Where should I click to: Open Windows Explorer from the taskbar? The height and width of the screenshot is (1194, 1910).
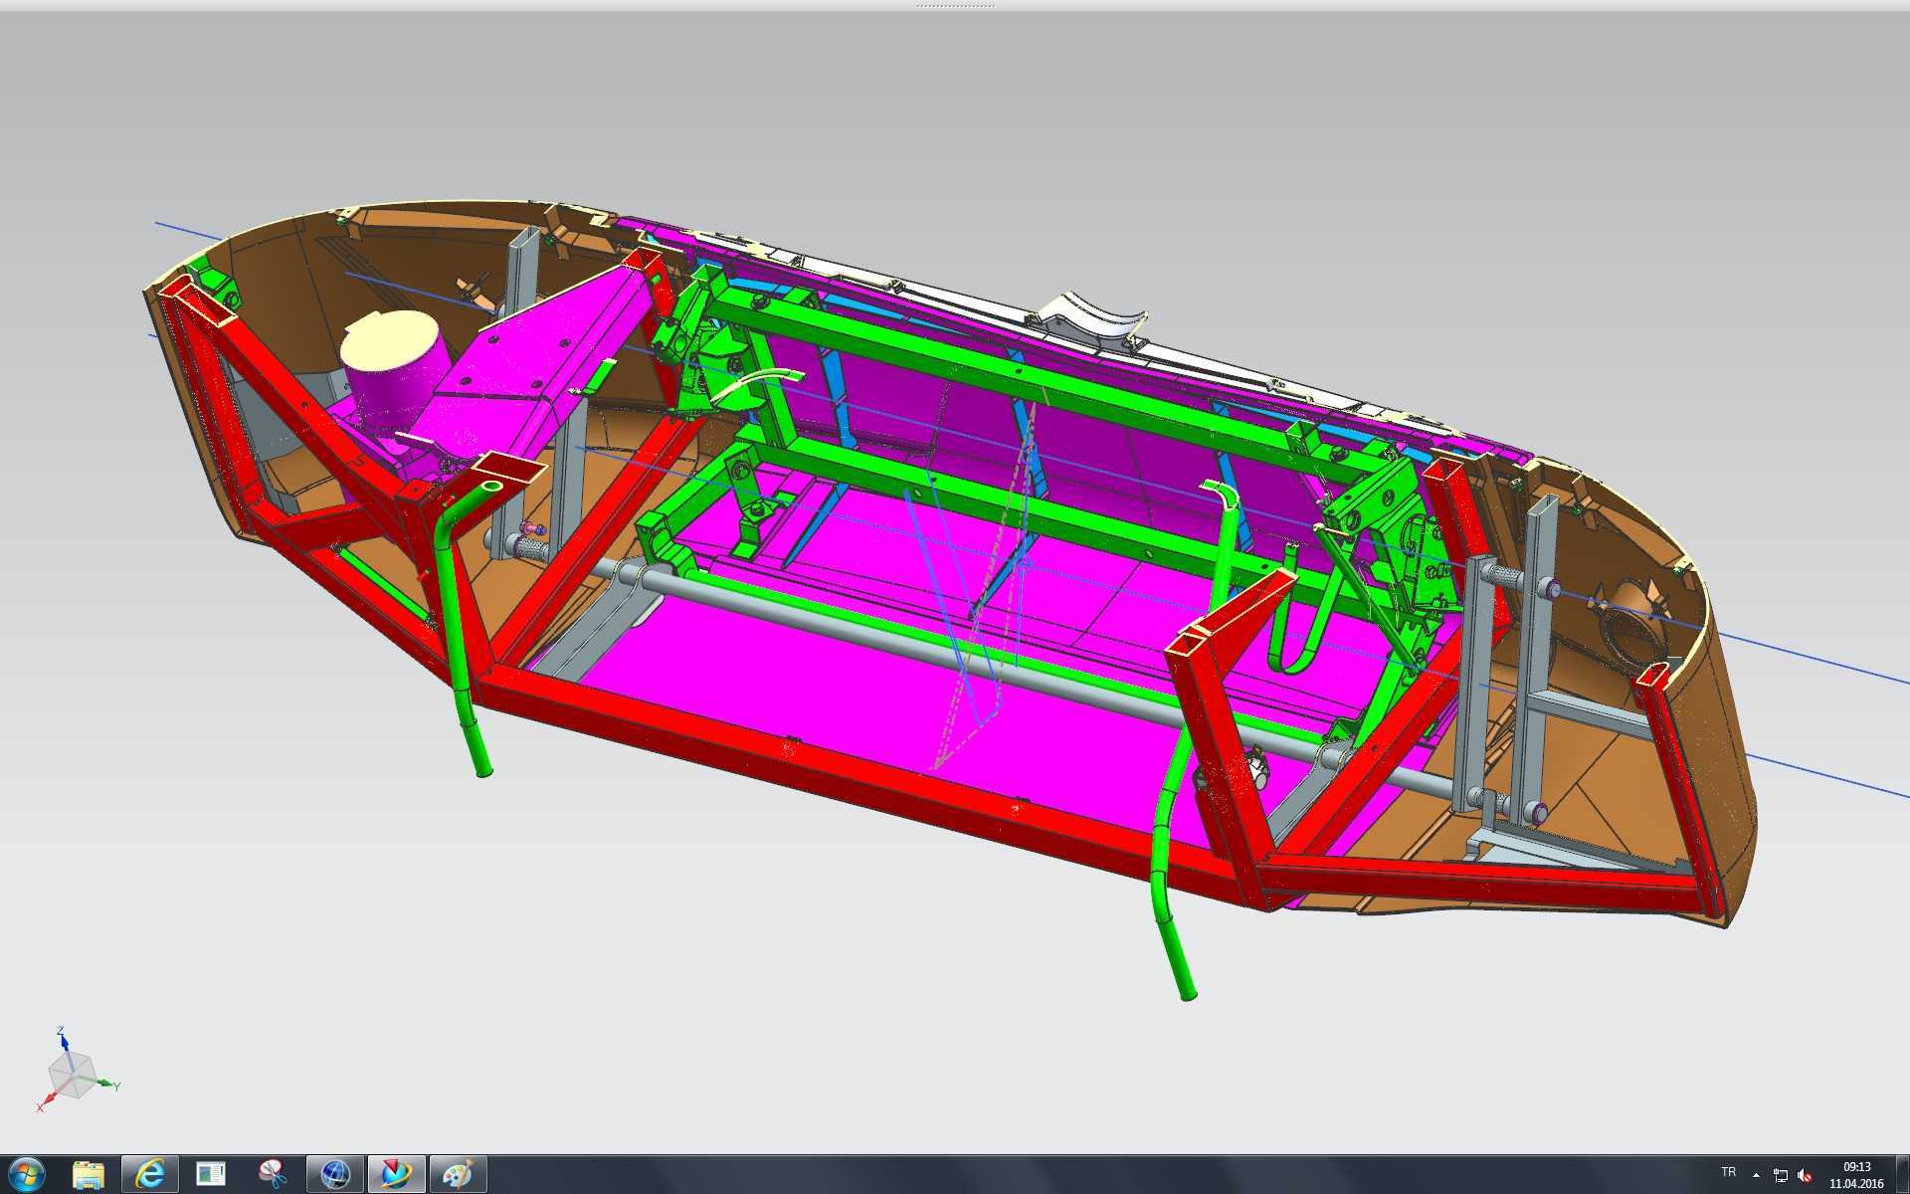click(89, 1175)
